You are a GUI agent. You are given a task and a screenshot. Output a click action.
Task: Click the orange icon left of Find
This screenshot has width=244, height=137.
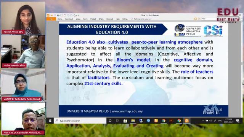point(196,19)
